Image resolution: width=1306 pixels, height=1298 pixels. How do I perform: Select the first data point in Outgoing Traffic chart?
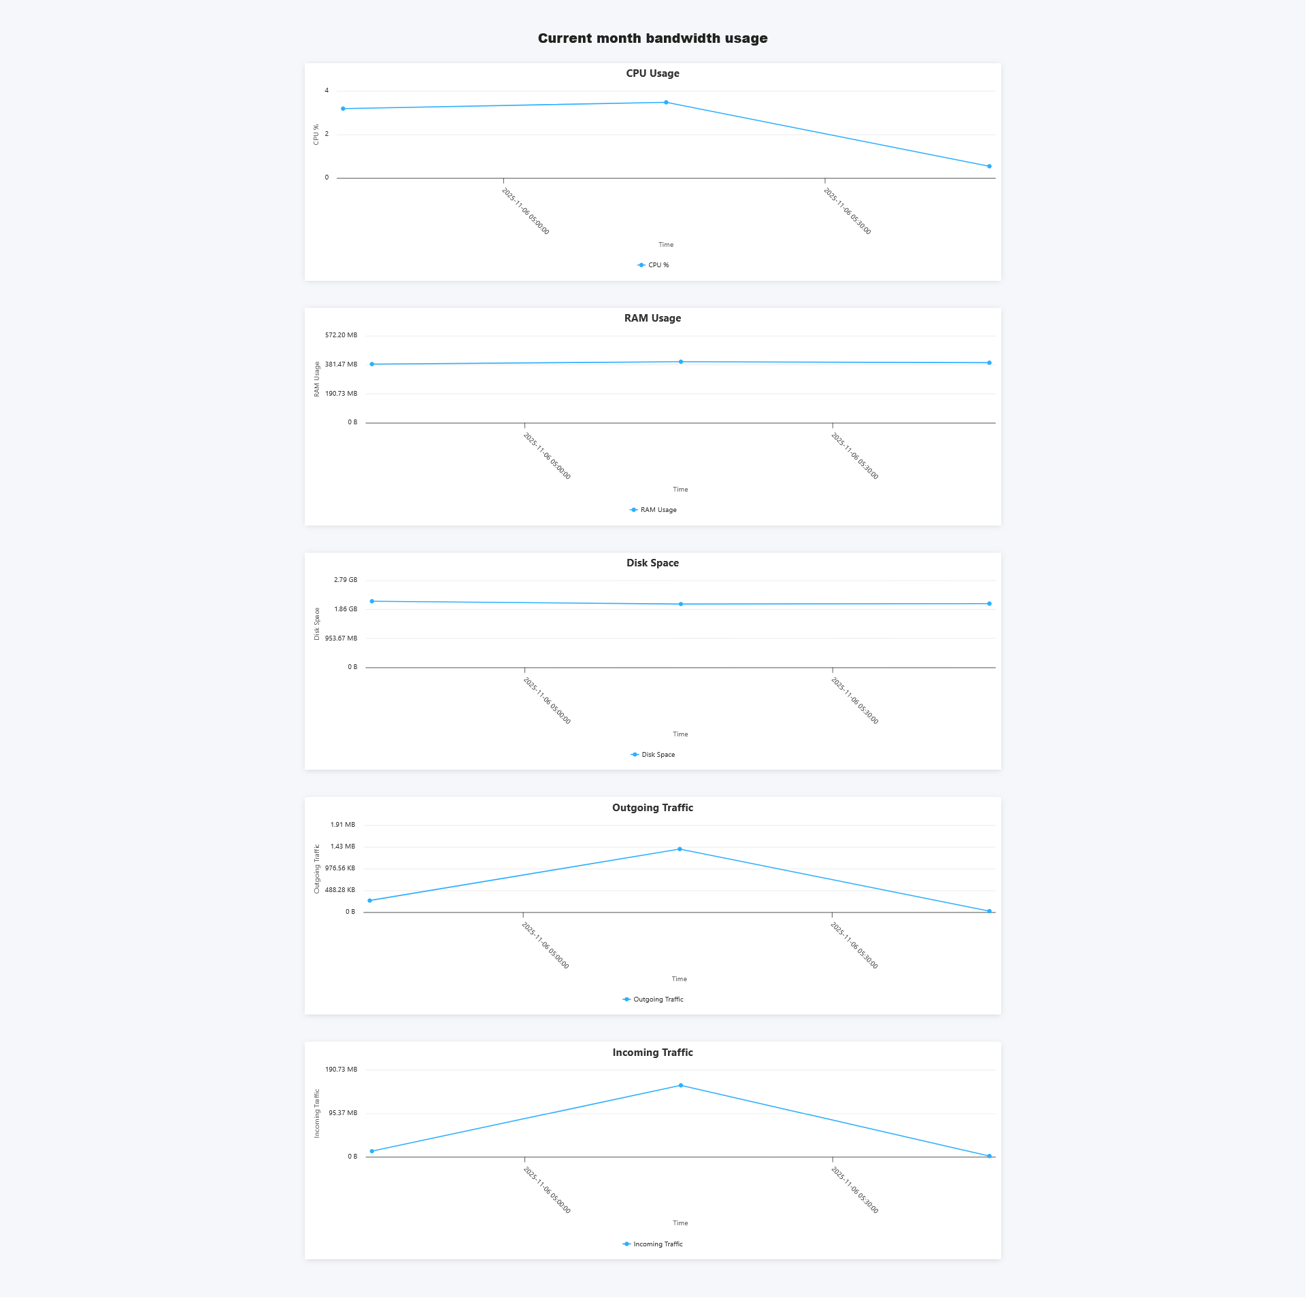point(370,901)
